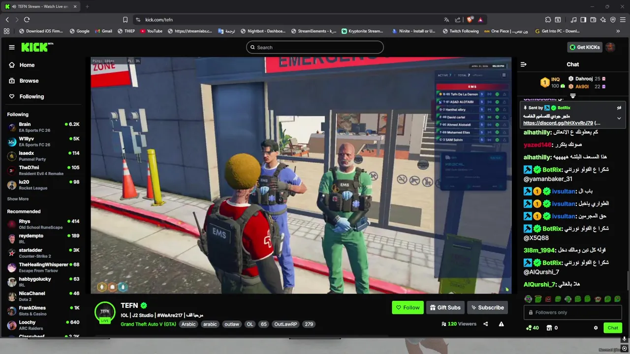
Task: Expand the pinned message chevron
Action: [619, 118]
